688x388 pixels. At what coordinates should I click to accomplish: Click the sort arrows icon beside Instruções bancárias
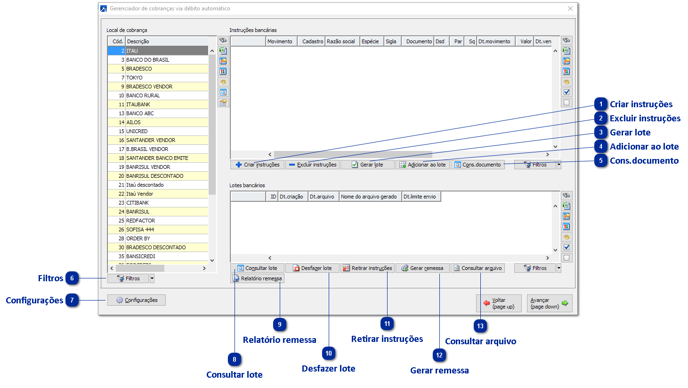pyautogui.click(x=567, y=71)
